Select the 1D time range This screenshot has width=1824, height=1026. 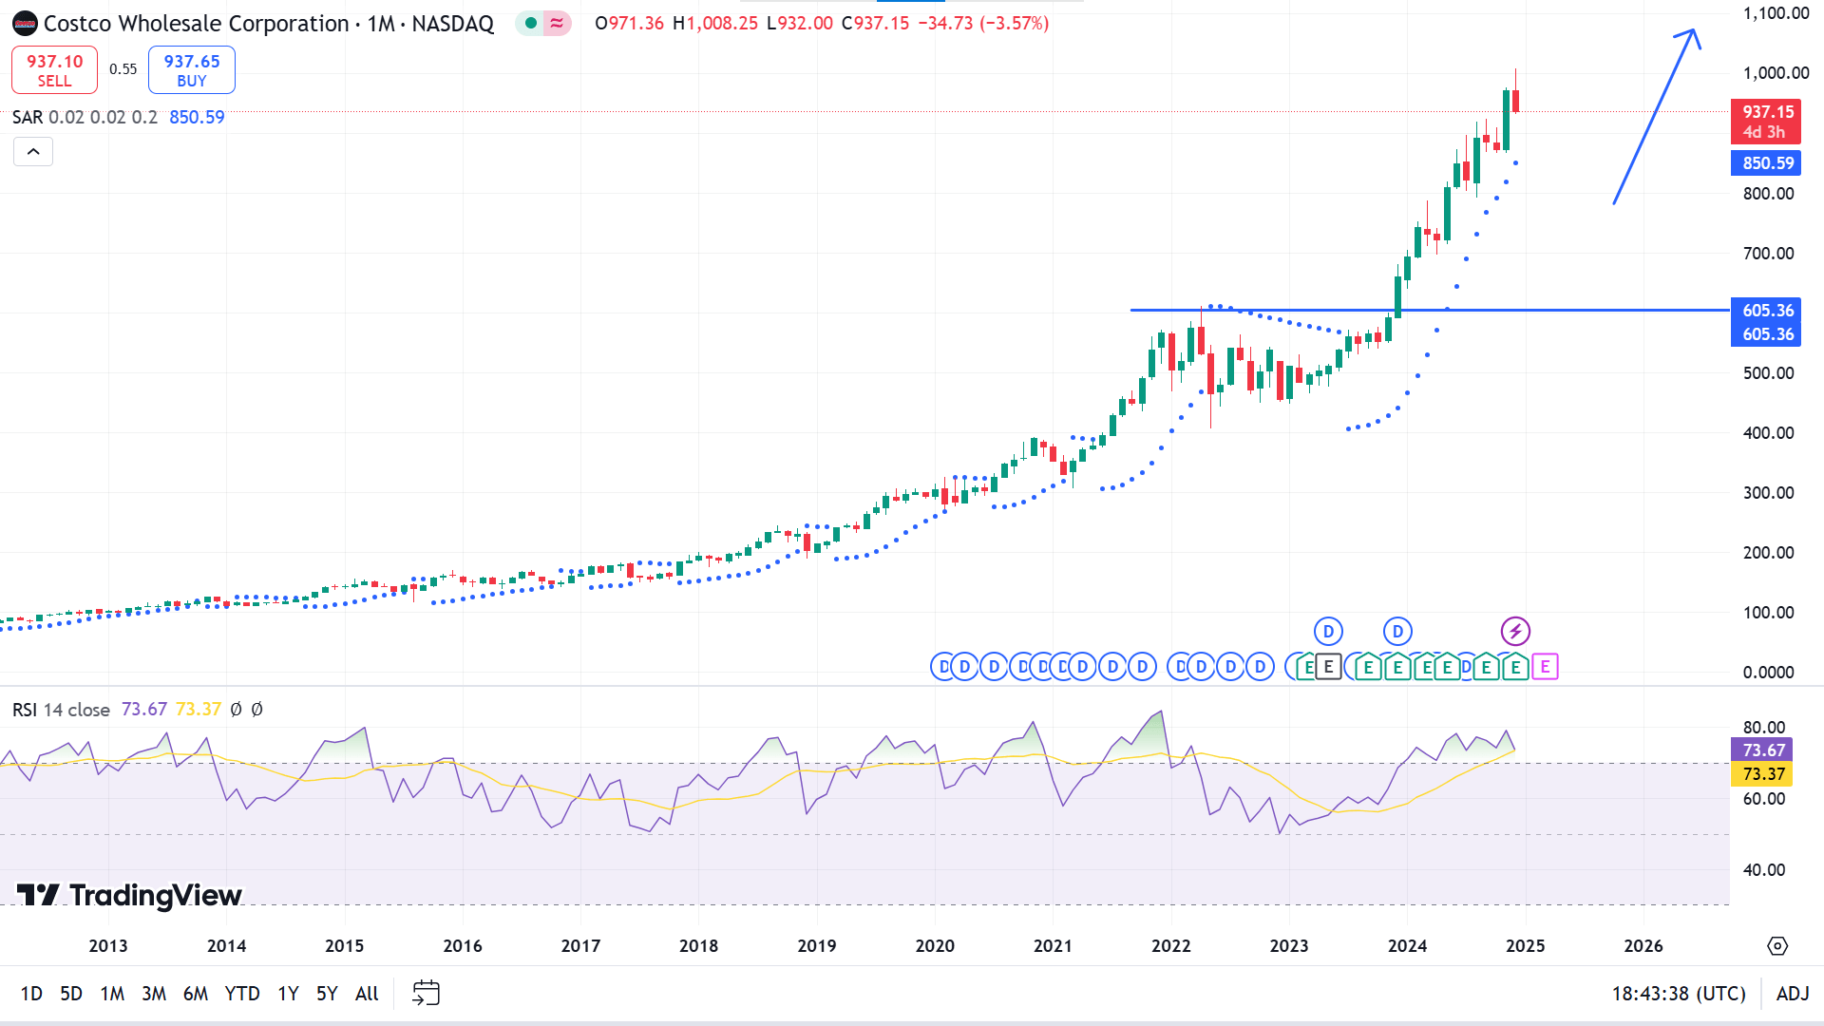tap(31, 994)
